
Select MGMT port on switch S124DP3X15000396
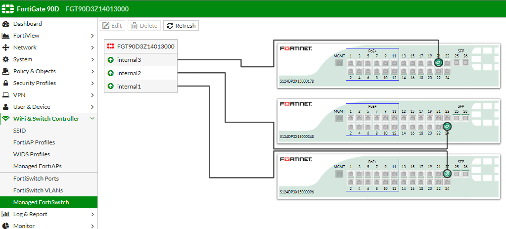pyautogui.click(x=339, y=174)
